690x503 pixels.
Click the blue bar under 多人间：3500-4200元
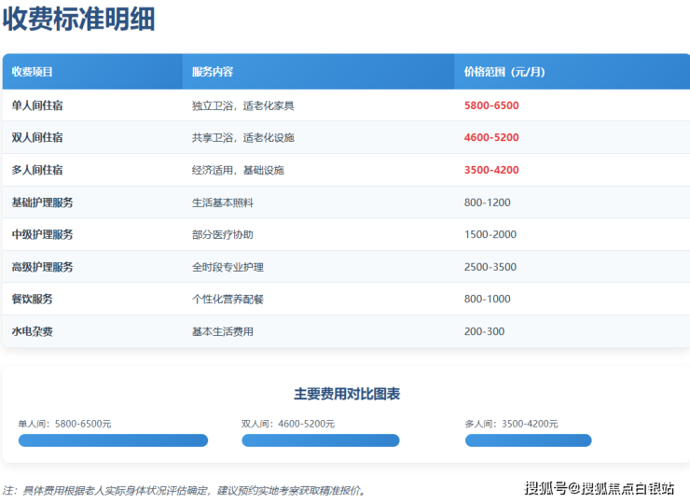point(528,440)
